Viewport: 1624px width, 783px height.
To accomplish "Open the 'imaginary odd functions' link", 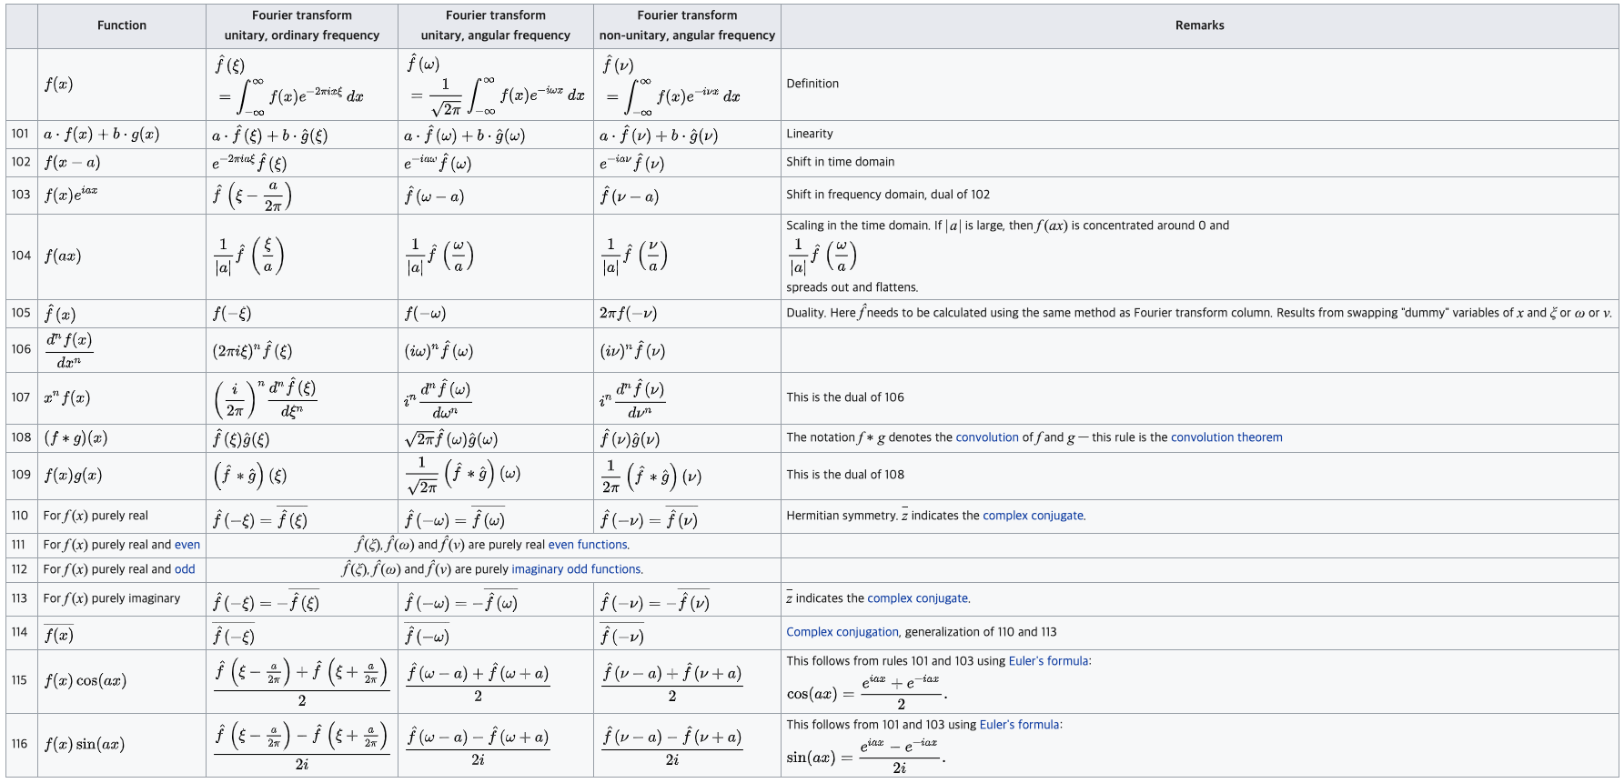I will coord(576,569).
